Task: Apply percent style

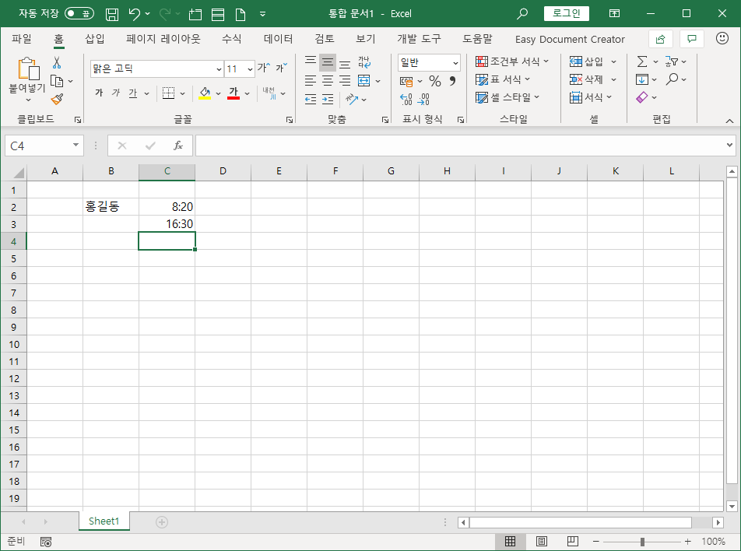Action: [435, 81]
